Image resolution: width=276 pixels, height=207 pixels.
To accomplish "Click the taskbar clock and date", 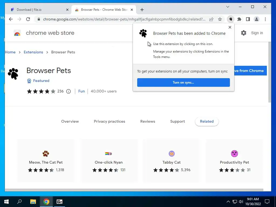I will point(253,202).
